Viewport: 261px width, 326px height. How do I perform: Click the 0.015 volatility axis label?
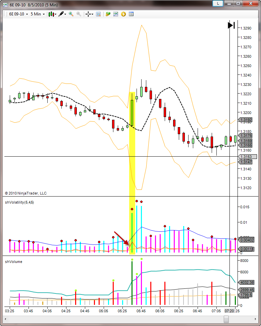tap(245, 207)
